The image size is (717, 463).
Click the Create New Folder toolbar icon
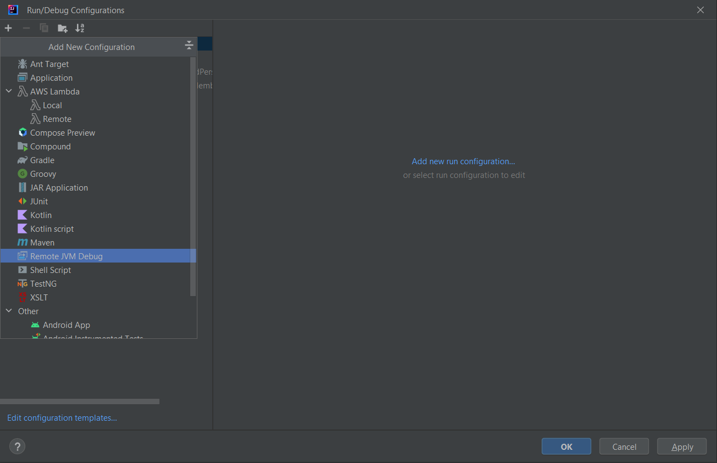63,28
